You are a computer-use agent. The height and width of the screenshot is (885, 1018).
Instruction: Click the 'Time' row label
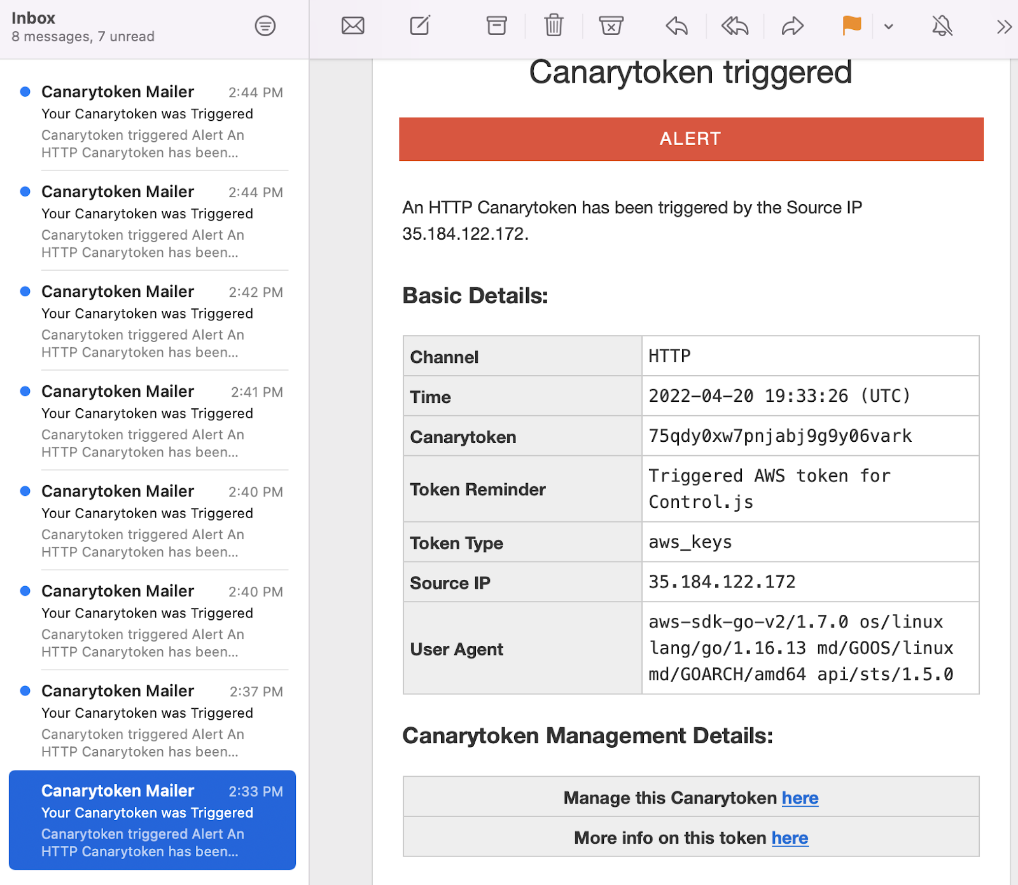point(430,397)
